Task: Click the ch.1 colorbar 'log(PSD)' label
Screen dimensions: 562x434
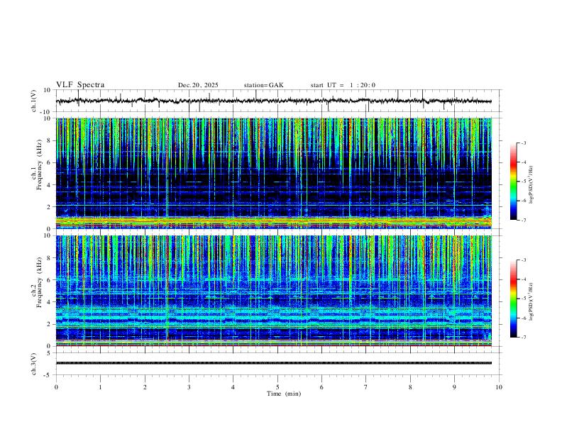Action: tap(531, 184)
